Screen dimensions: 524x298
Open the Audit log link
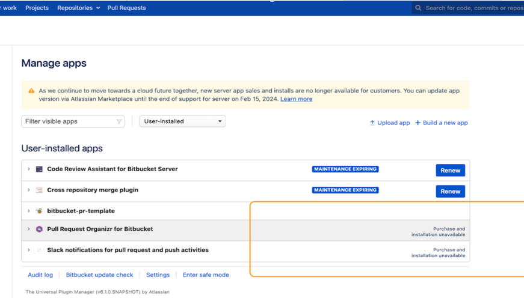click(x=40, y=275)
